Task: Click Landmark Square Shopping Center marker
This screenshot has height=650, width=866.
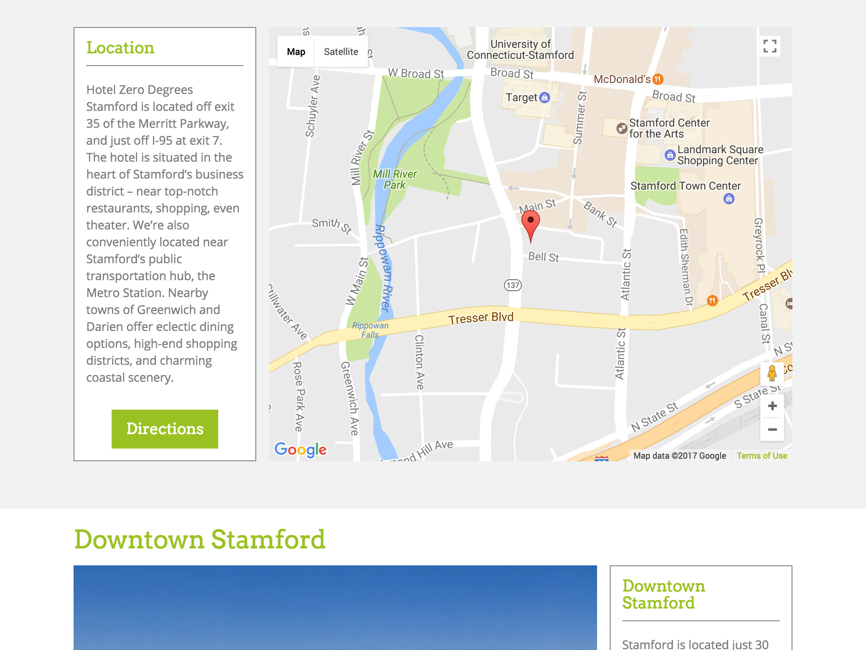Action: point(670,155)
